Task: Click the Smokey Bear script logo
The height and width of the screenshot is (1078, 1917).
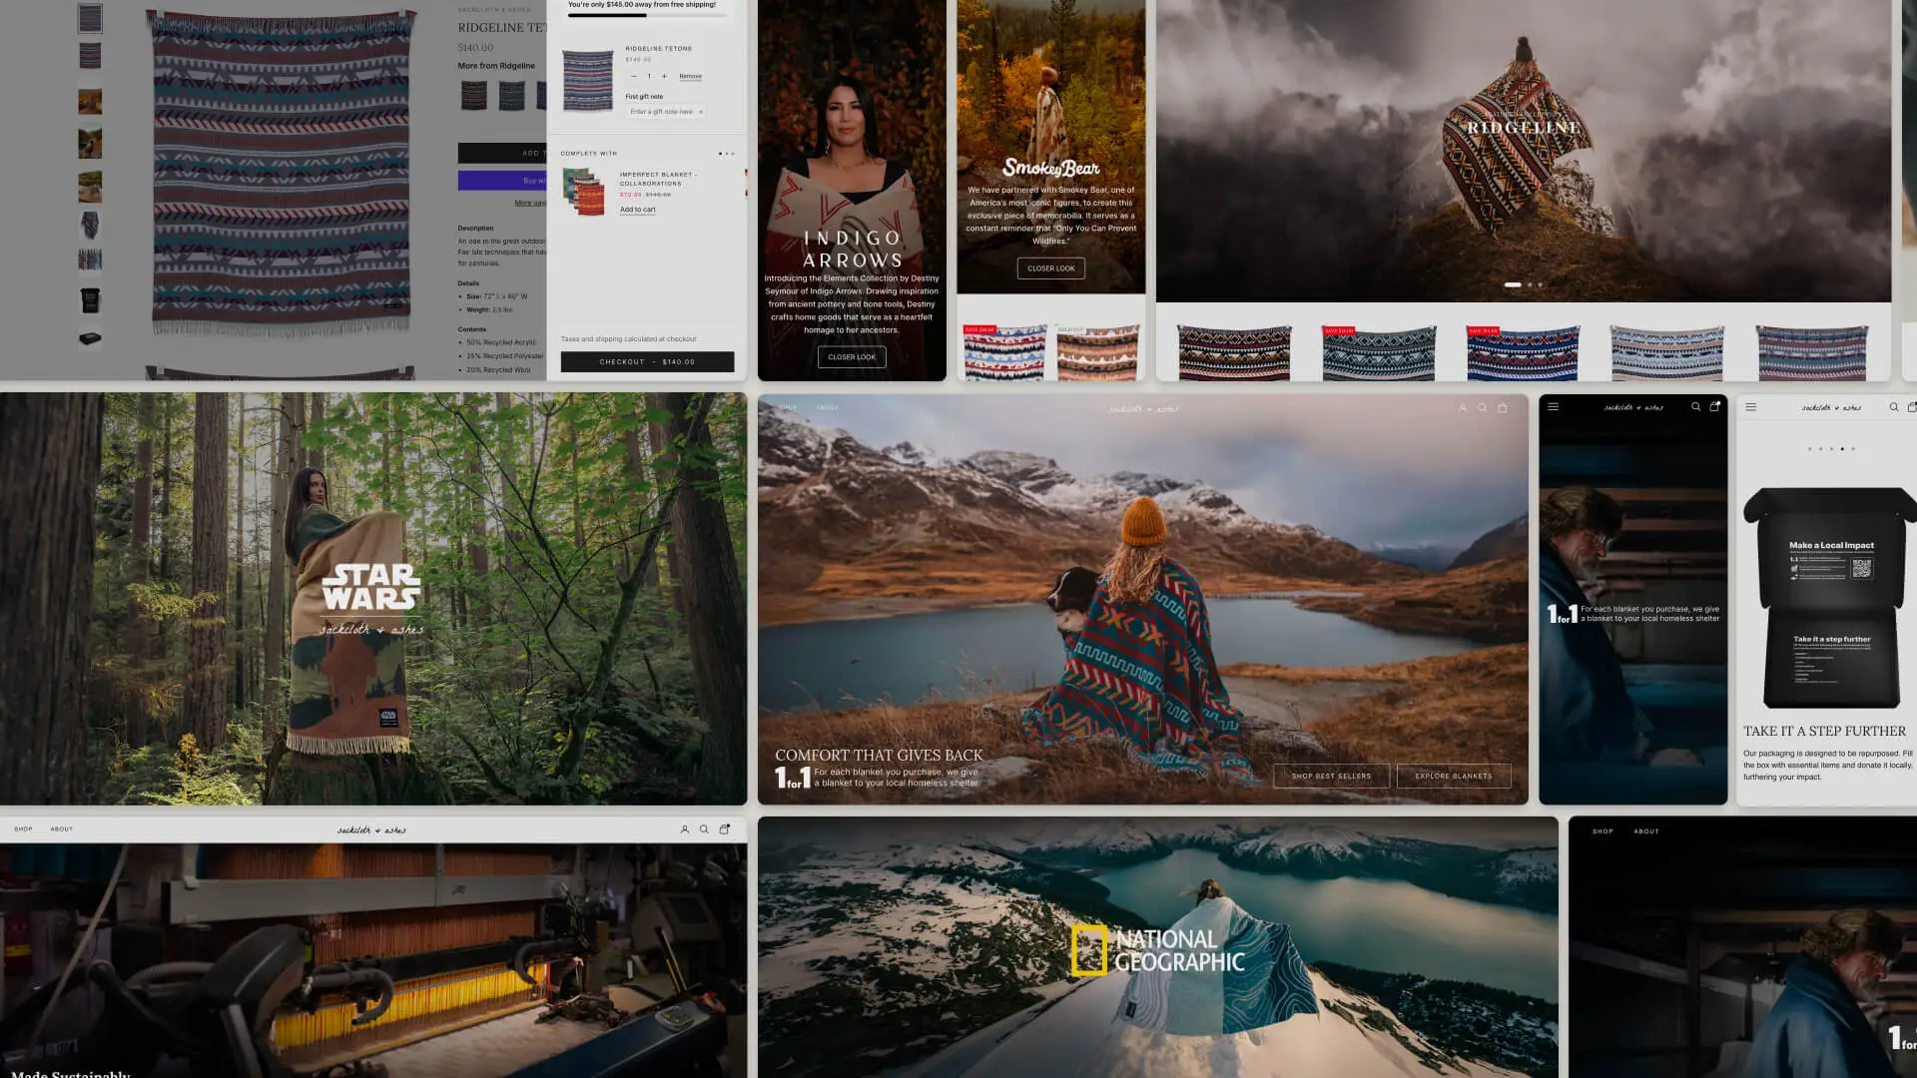Action: [x=1050, y=168]
